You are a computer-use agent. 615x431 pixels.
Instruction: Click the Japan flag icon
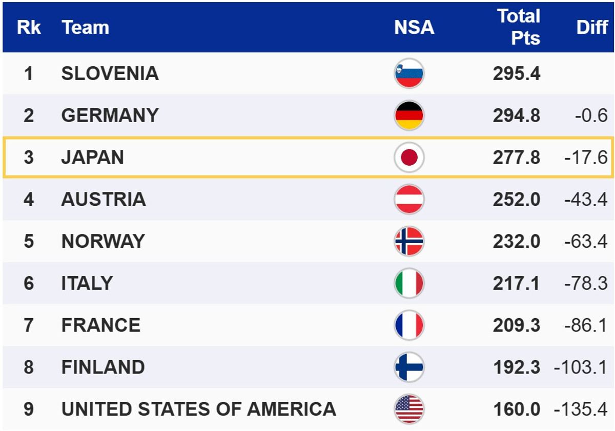point(409,158)
